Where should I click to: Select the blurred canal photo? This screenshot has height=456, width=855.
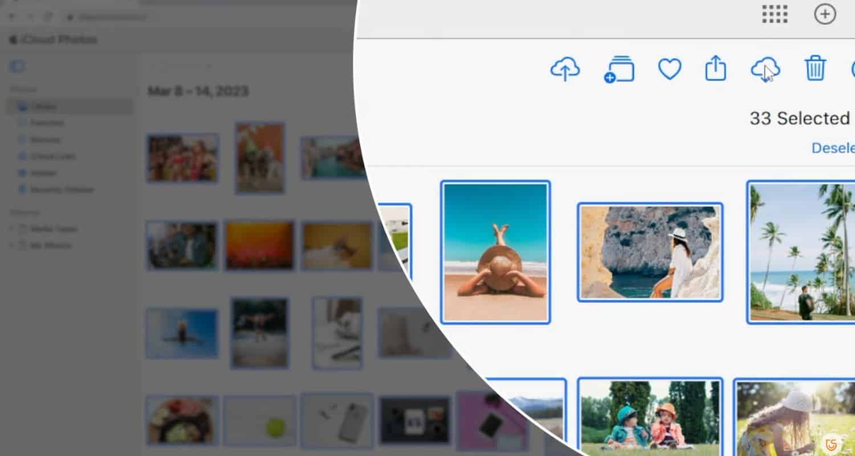(333, 158)
